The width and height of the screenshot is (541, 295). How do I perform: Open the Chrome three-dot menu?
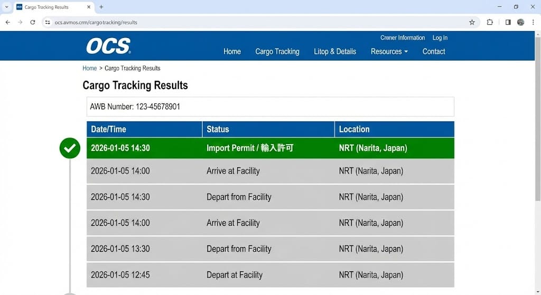pyautogui.click(x=533, y=22)
